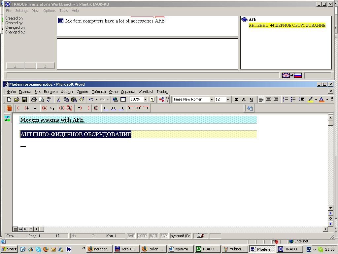Apply the font color (A) swatch
The height and width of the screenshot is (254, 338).
(x=321, y=100)
